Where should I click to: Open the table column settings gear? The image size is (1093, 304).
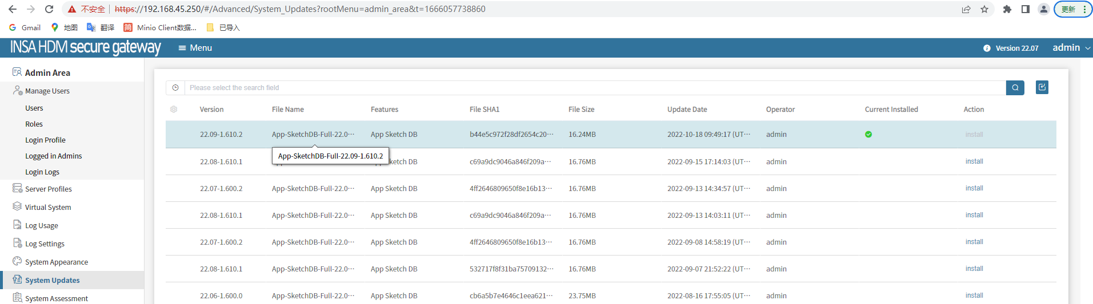[174, 110]
